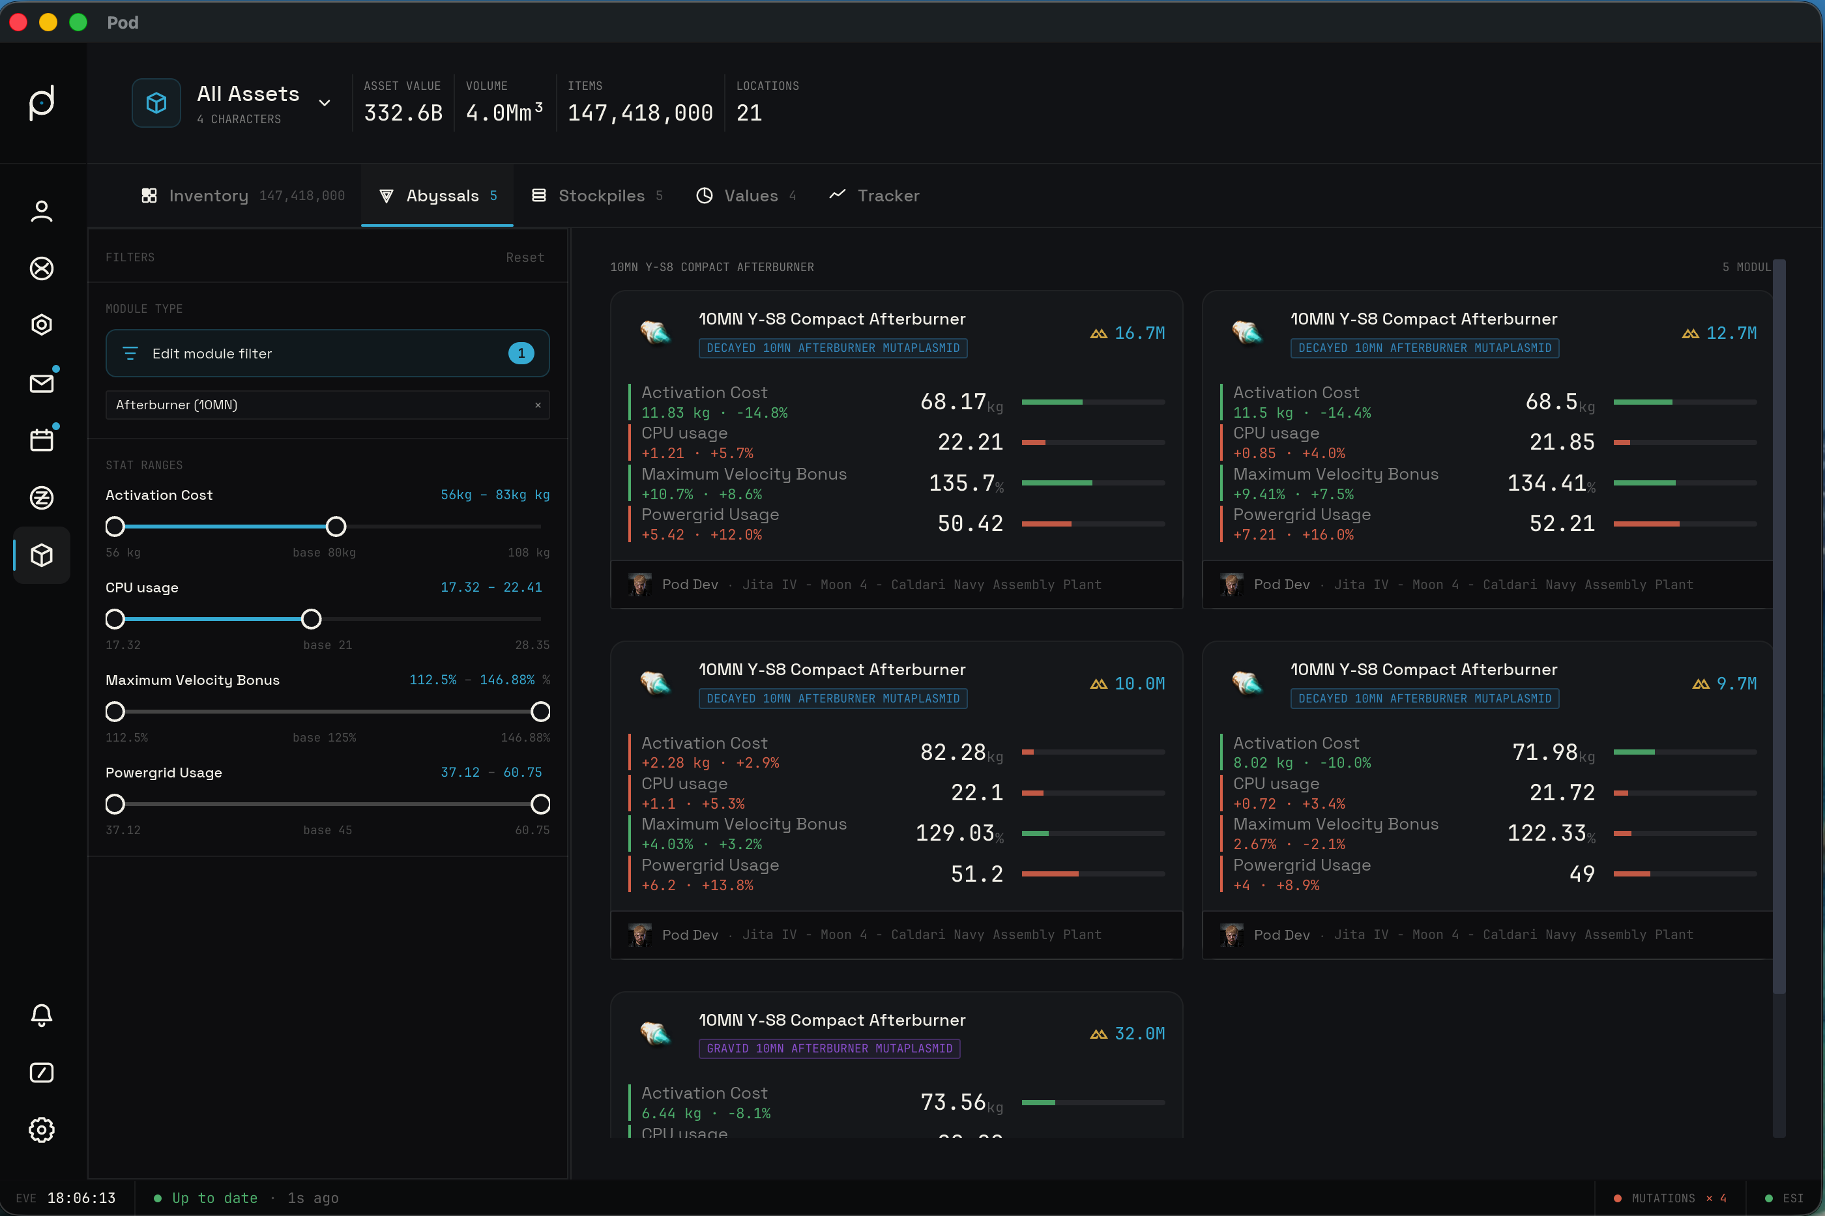Viewport: 1825px width, 1216px height.
Task: Click the EVE time 18:06:13
Action: click(x=81, y=1198)
